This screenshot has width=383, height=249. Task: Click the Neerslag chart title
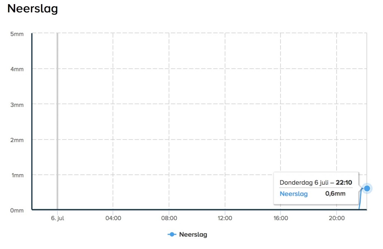click(33, 9)
